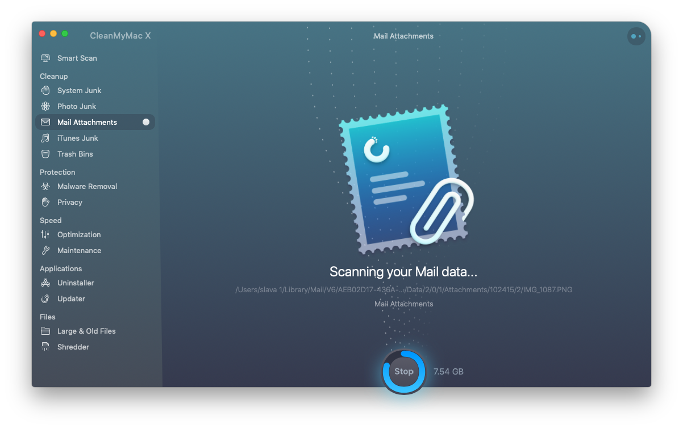Select Mail Attachments sidebar item

tap(95, 122)
